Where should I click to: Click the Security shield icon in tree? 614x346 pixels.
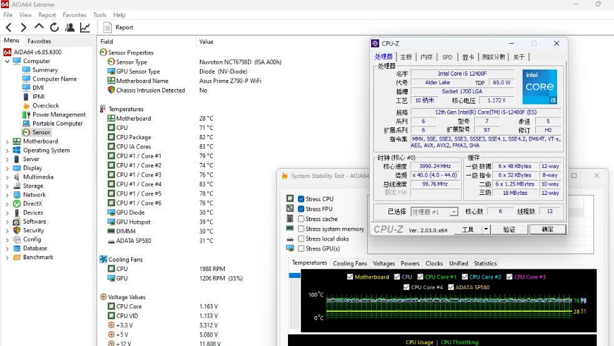point(17,230)
